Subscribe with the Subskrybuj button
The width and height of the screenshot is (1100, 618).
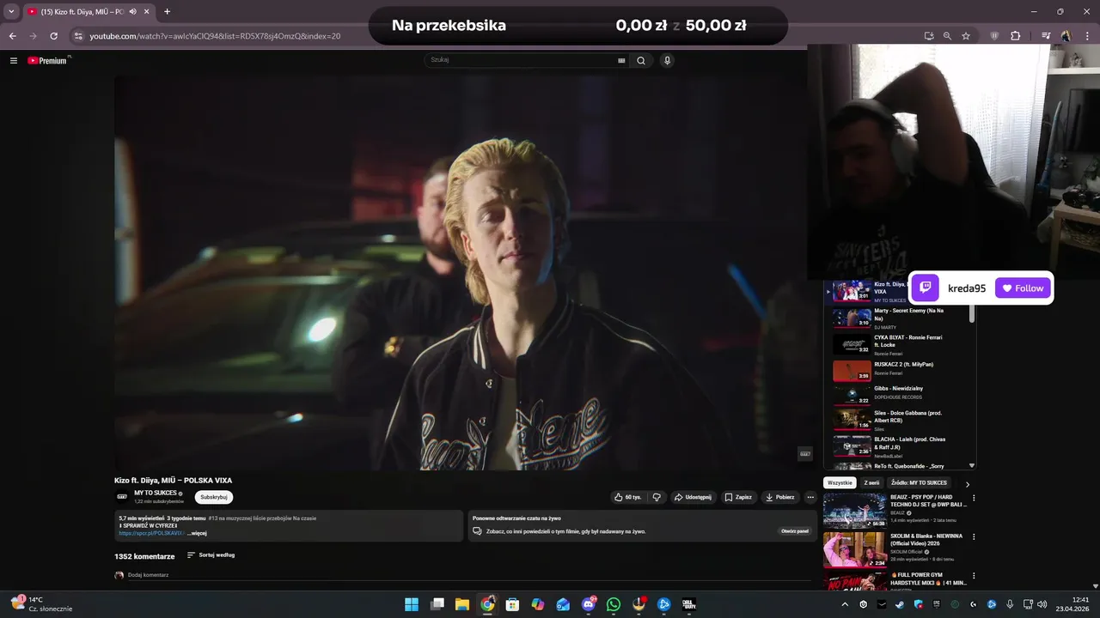click(214, 497)
